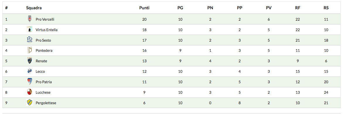Click the Squadra column header
The image size is (345, 117).
click(34, 8)
